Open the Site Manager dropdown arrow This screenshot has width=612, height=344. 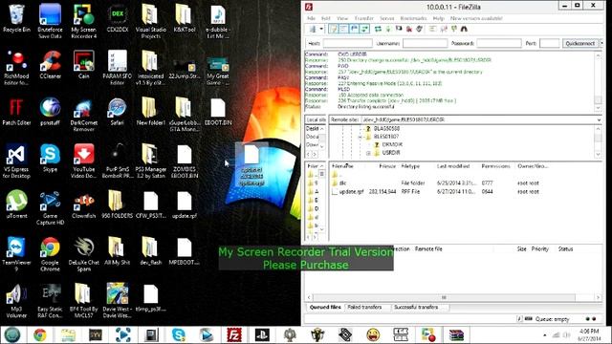(x=321, y=30)
